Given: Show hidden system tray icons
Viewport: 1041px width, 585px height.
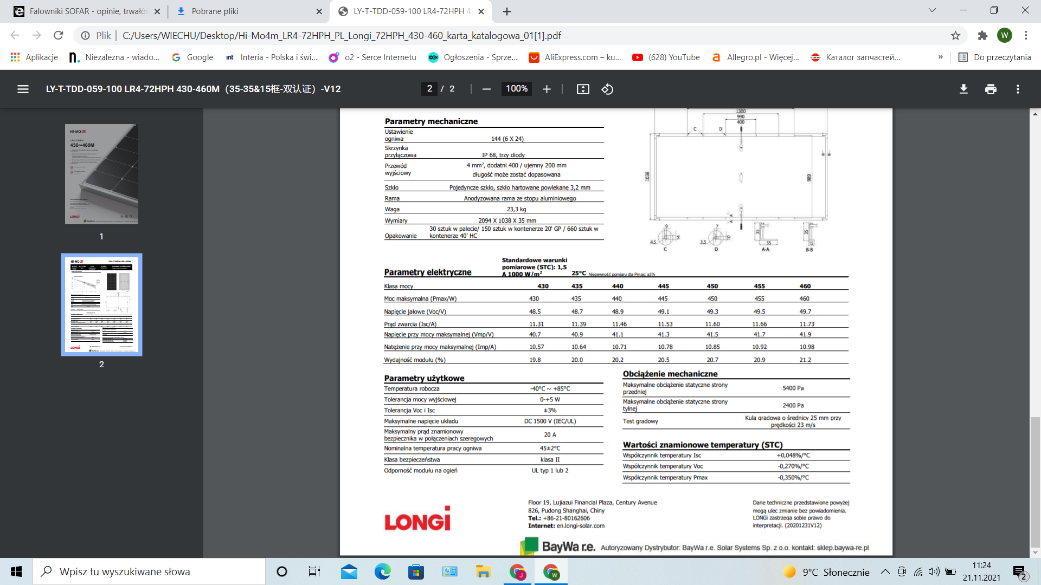Looking at the screenshot, I should point(885,571).
